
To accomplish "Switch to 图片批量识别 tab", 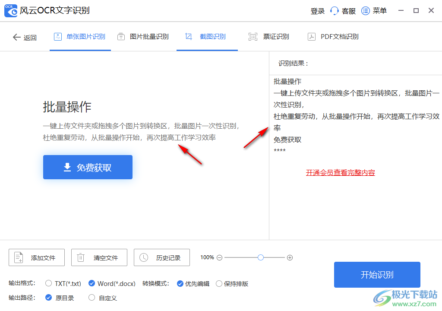I will (143, 37).
